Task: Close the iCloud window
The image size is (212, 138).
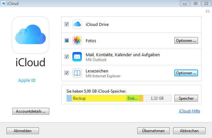Action: tap(206, 4)
